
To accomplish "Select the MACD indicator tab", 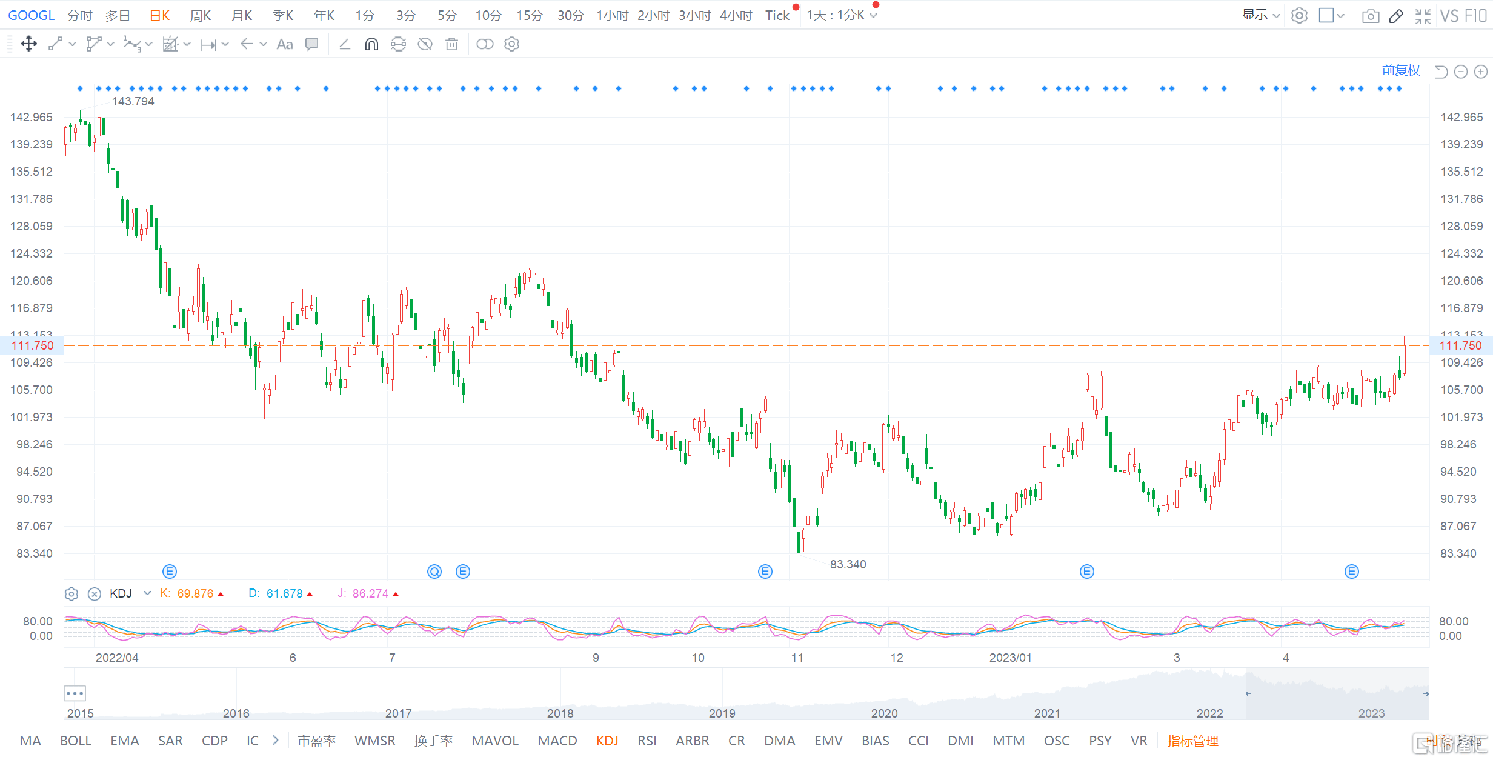I will [557, 741].
